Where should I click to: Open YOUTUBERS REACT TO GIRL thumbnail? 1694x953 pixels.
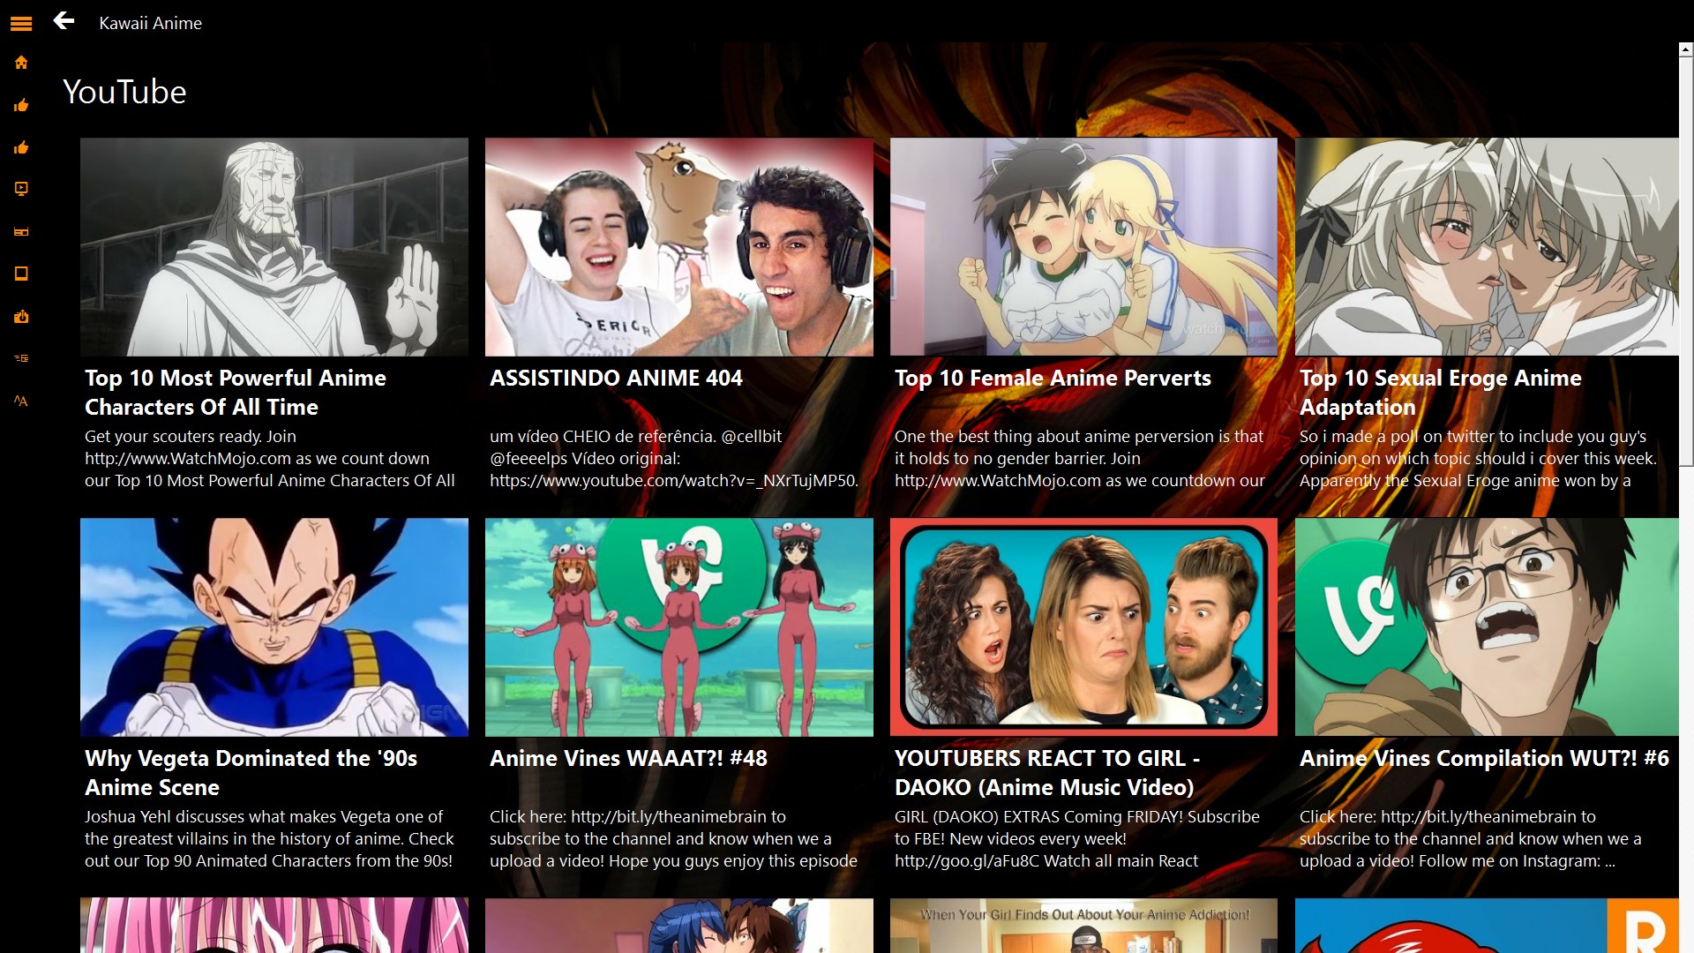(1083, 627)
